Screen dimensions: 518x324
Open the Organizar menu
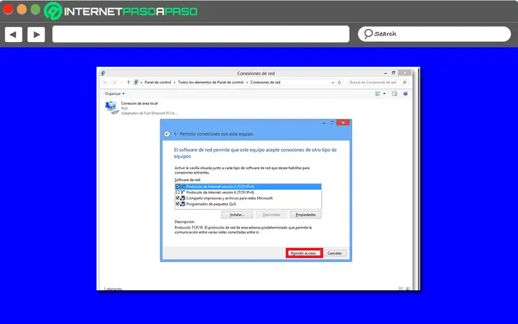tap(115, 93)
